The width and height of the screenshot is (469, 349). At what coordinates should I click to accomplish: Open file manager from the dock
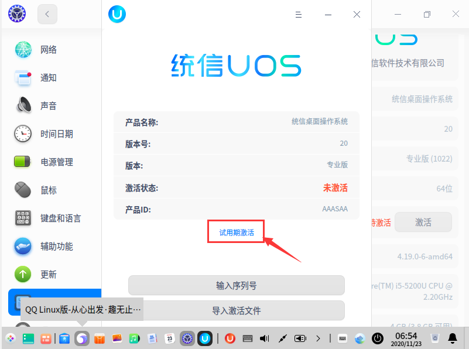pyautogui.click(x=64, y=338)
